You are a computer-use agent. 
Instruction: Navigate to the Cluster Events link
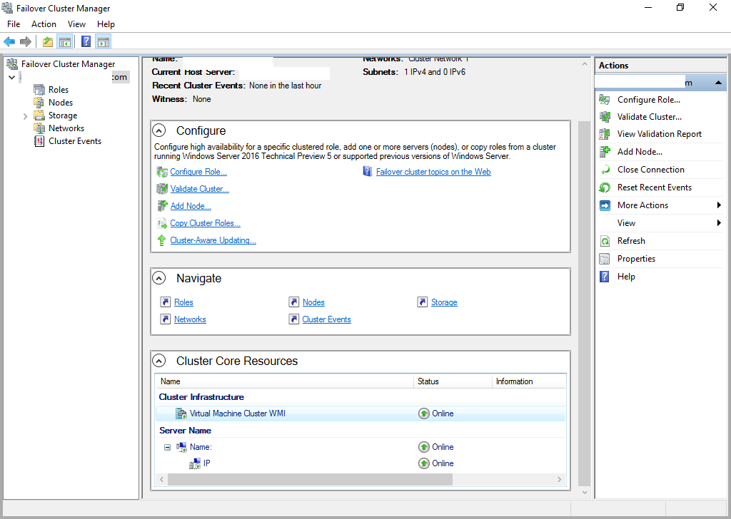click(x=326, y=319)
